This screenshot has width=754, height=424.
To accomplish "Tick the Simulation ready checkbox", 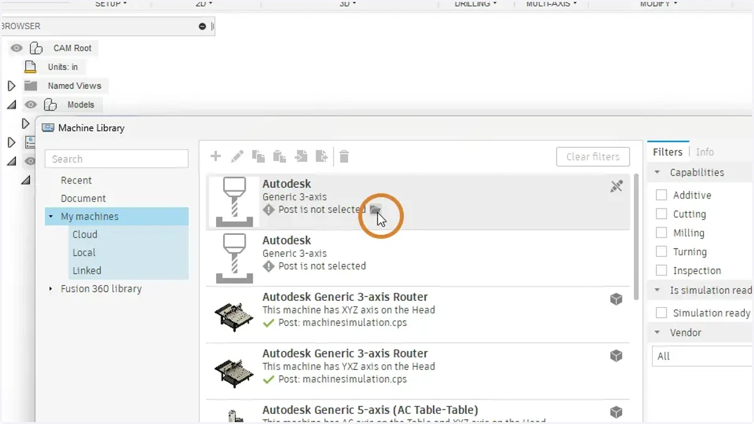I will (662, 313).
